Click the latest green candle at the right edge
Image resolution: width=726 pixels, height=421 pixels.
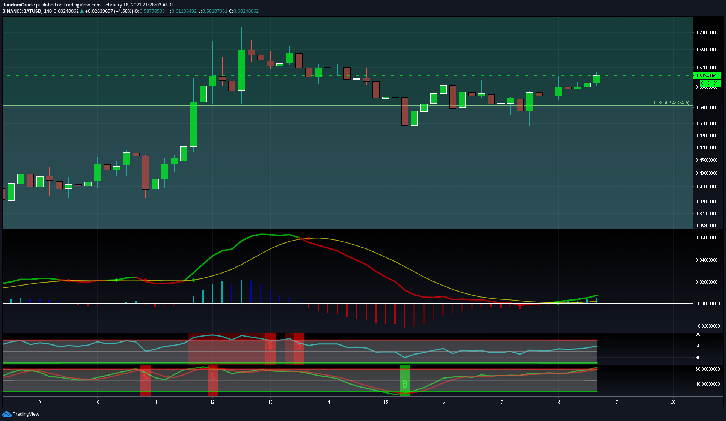596,79
